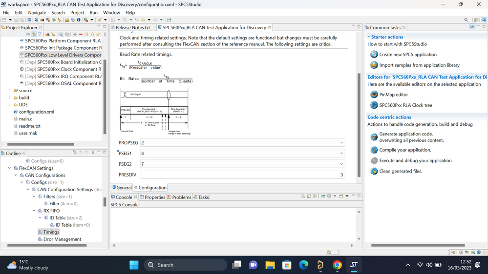Click the search magnifier icon at top right
Image resolution: width=488 pixels, height=274 pixels.
pyautogui.click(x=466, y=20)
